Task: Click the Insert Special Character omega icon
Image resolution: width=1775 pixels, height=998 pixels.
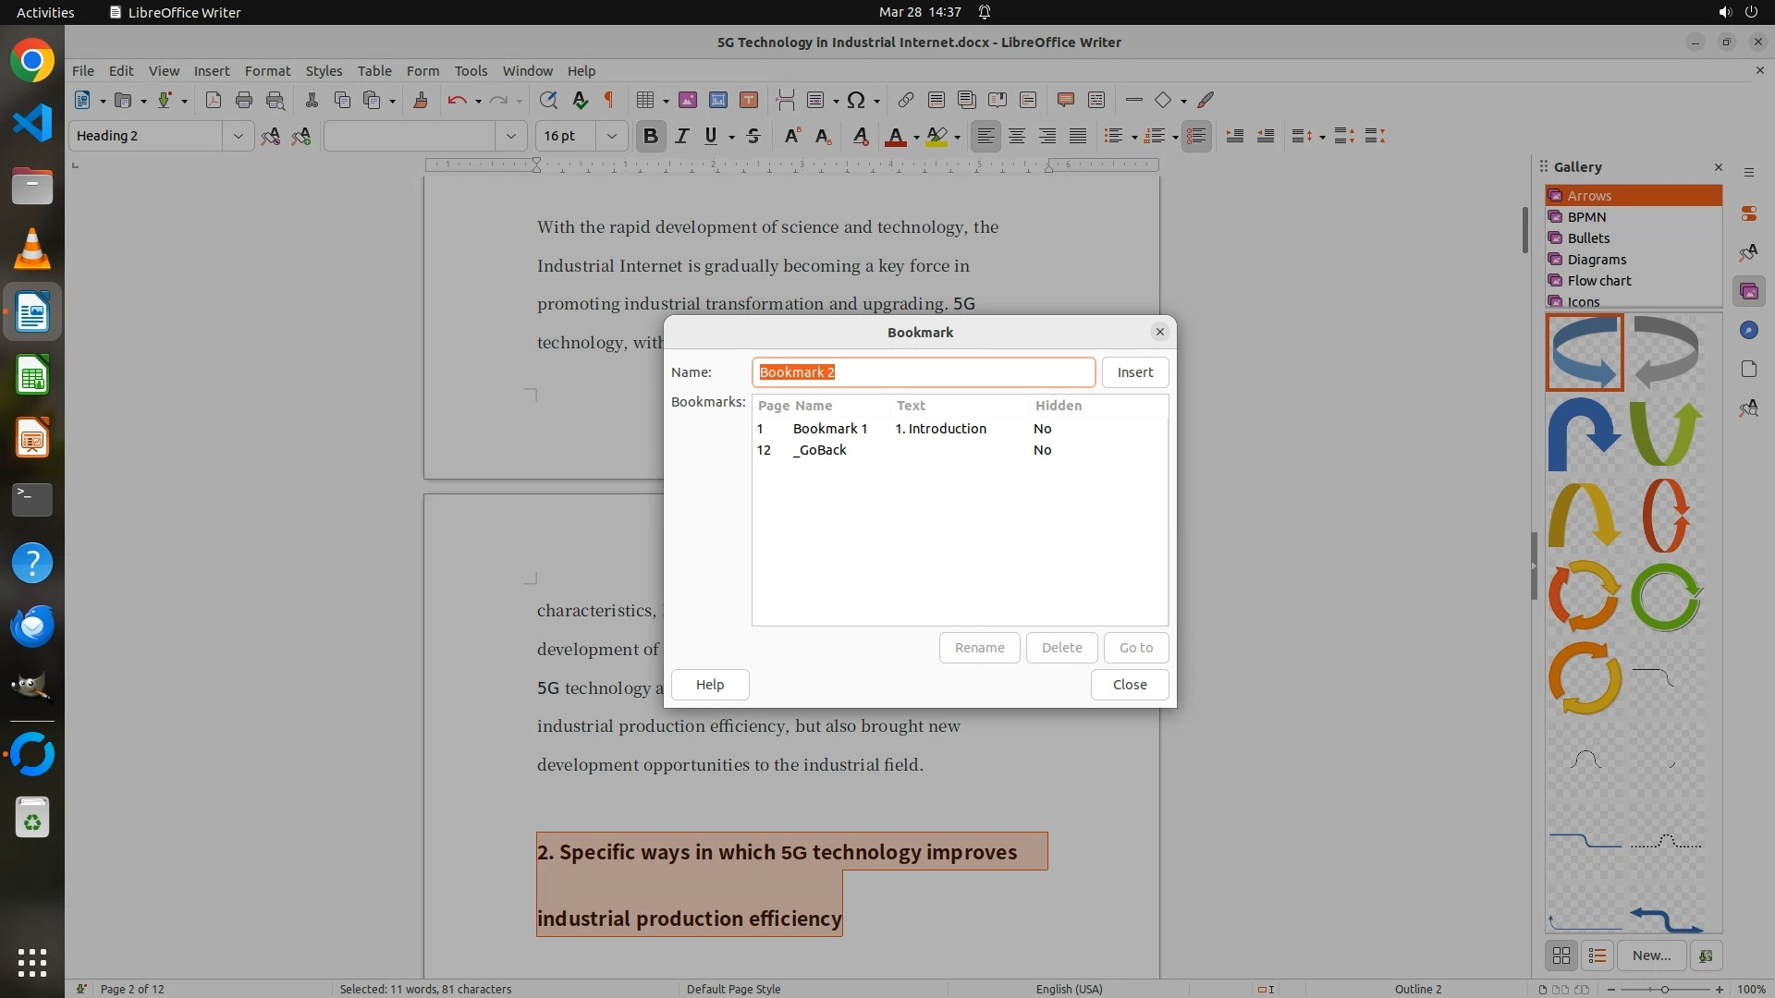Action: (x=856, y=100)
